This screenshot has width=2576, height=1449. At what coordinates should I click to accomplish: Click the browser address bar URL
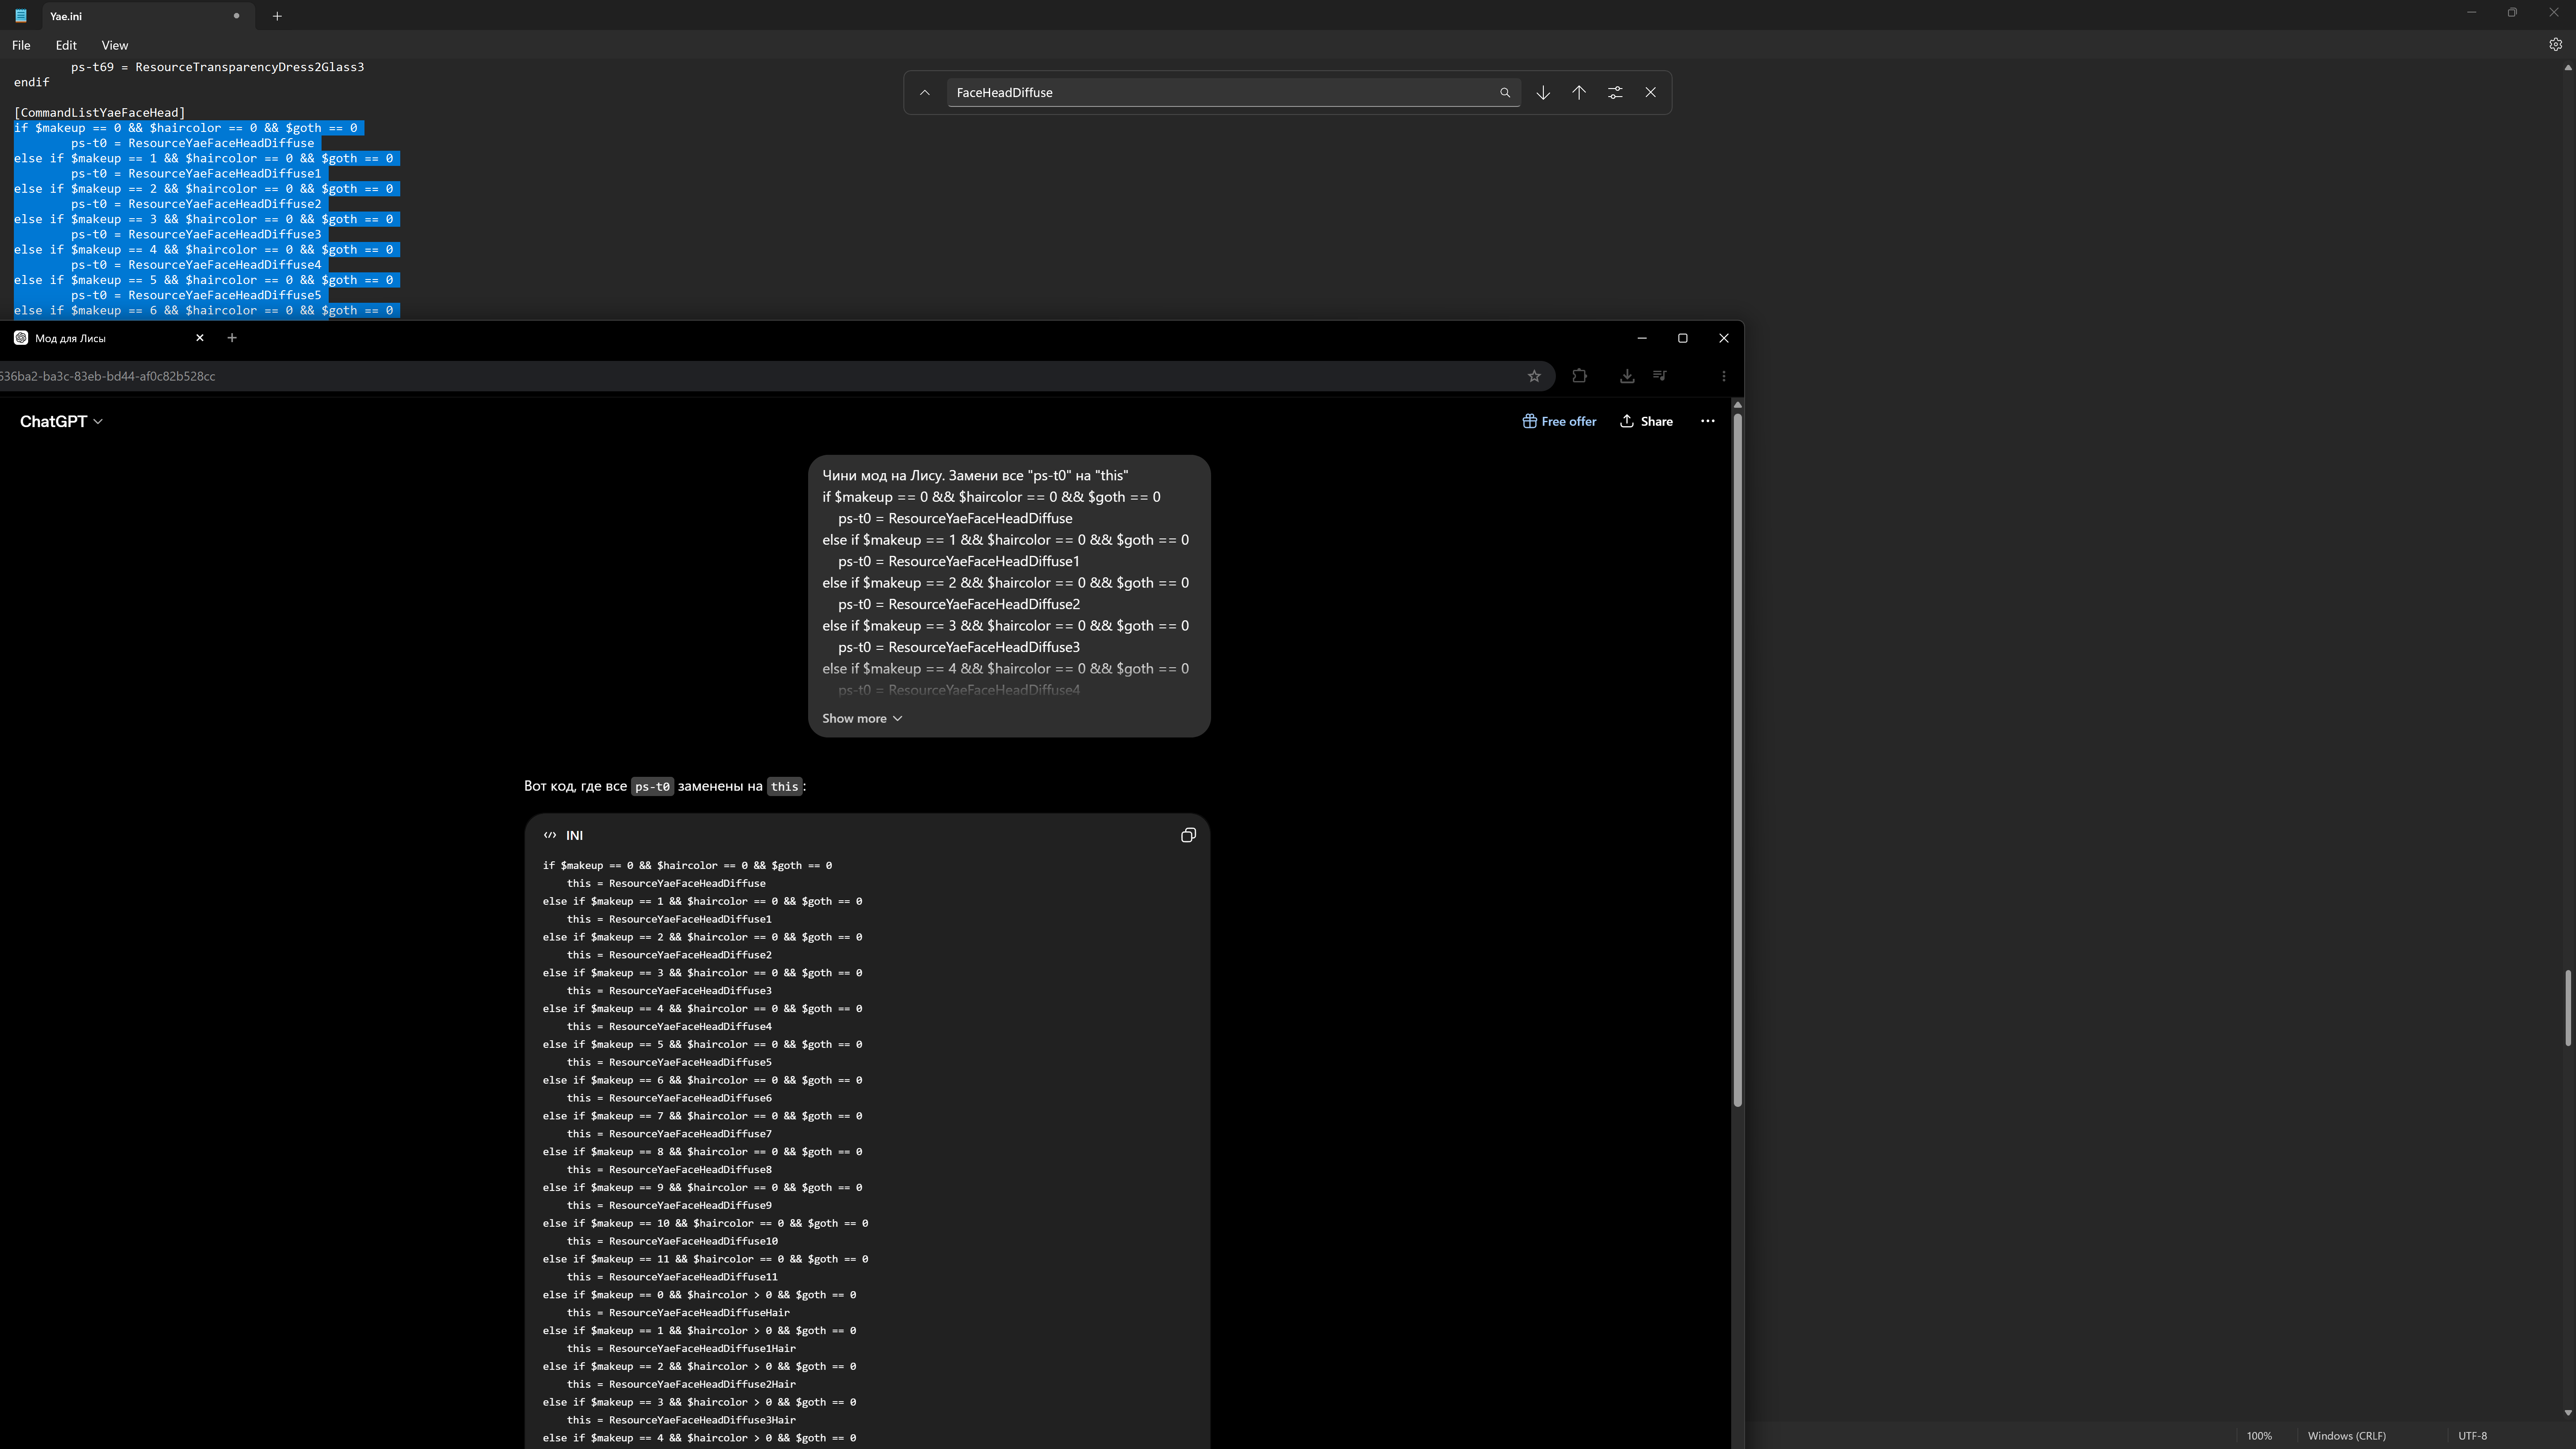click(x=108, y=377)
